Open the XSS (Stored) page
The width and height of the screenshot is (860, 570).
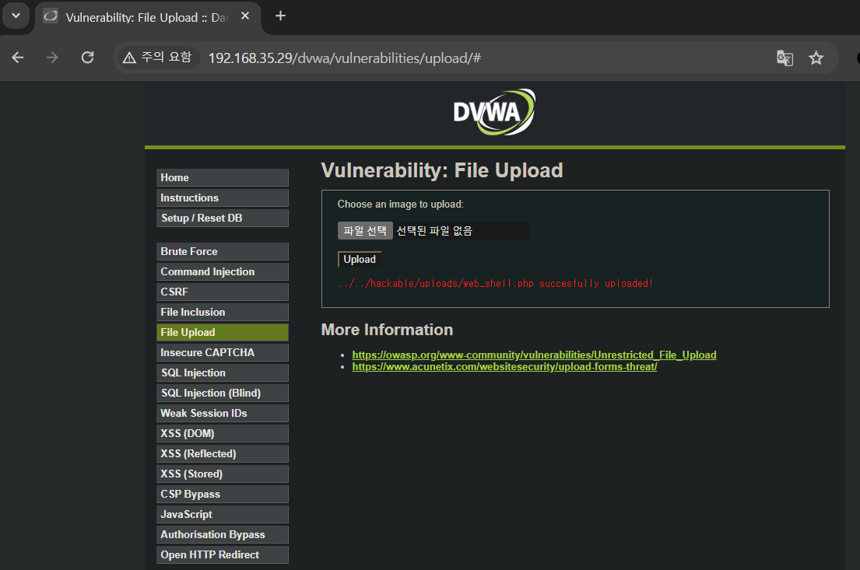(x=222, y=474)
